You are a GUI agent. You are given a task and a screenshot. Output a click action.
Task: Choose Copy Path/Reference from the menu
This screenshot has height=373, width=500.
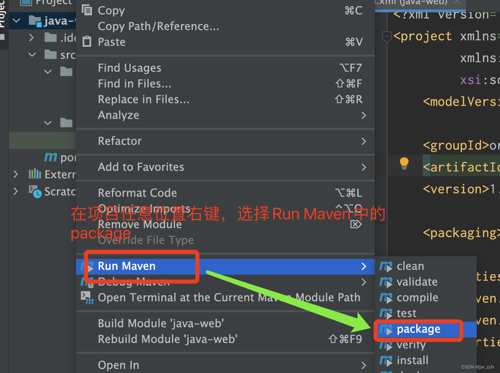coord(225,26)
